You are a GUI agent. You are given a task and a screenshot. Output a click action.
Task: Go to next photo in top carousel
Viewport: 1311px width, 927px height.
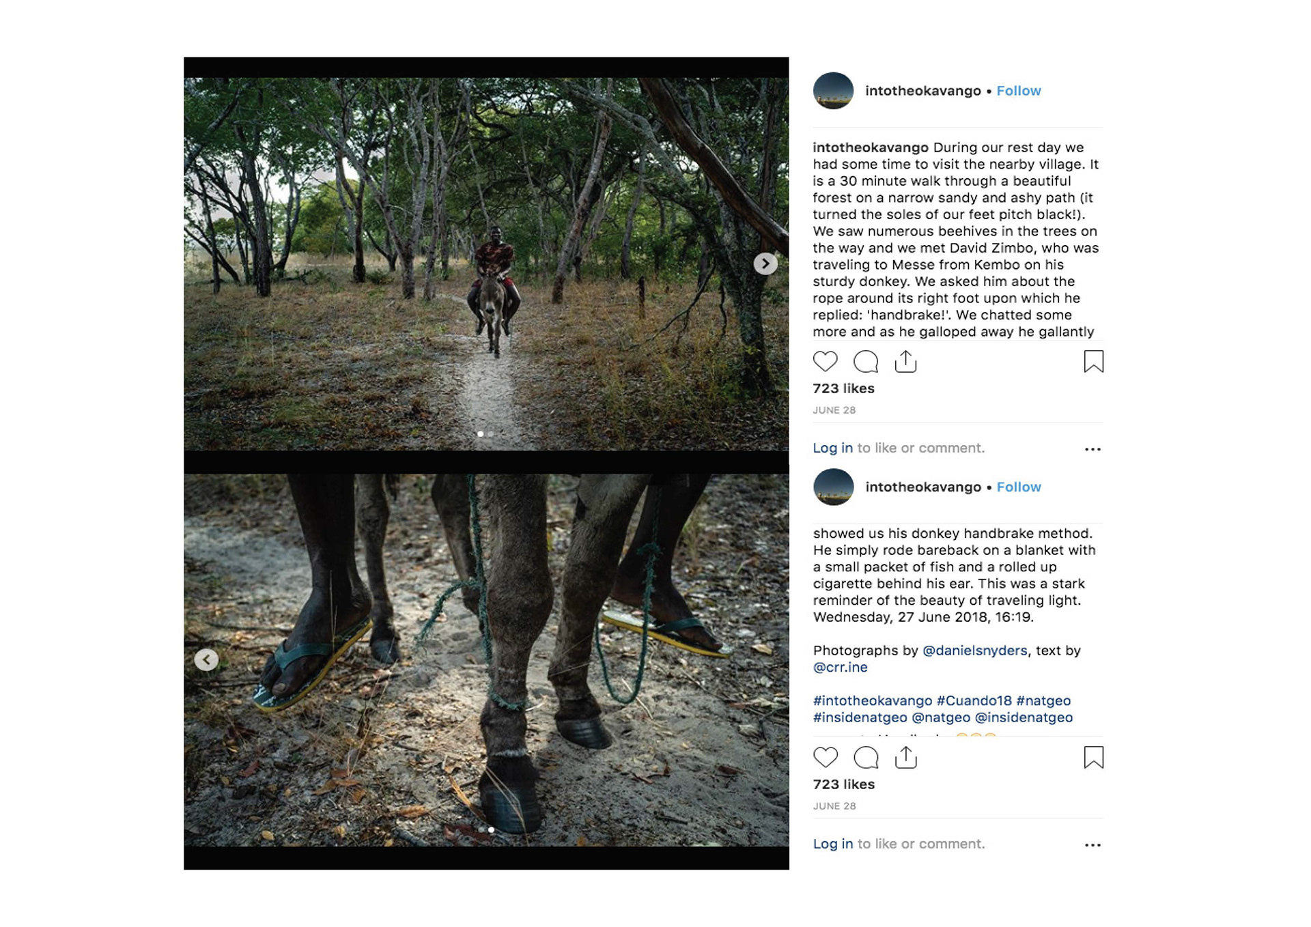[765, 263]
